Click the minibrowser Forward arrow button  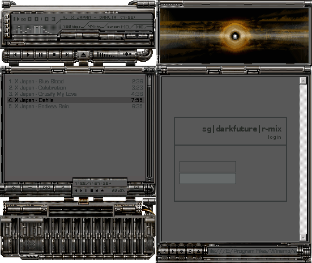(x=173, y=252)
